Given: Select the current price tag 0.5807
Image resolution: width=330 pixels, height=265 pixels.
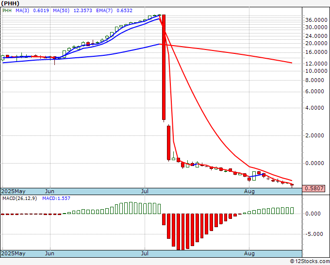Looking at the screenshot, I should 313,188.
